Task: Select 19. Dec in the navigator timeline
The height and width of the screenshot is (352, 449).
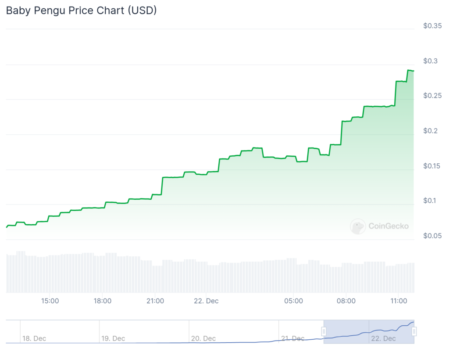Action: (x=113, y=338)
